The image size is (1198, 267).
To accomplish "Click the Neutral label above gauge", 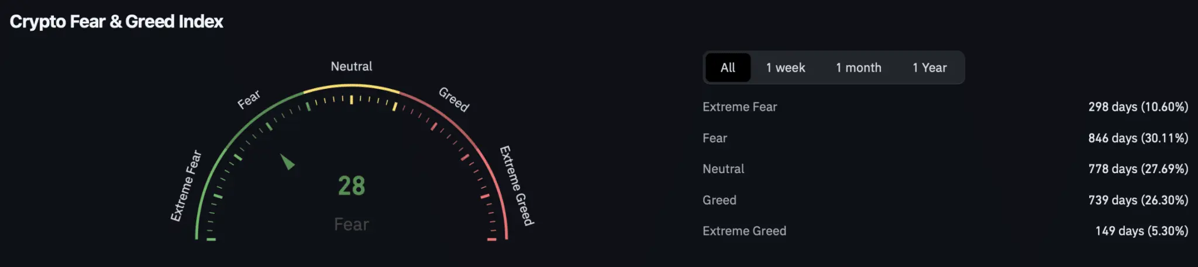I will pyautogui.click(x=352, y=66).
